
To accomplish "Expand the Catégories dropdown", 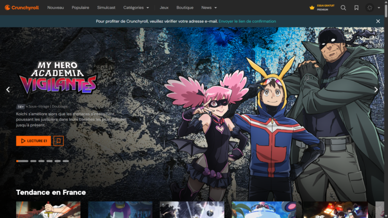I will click(136, 8).
